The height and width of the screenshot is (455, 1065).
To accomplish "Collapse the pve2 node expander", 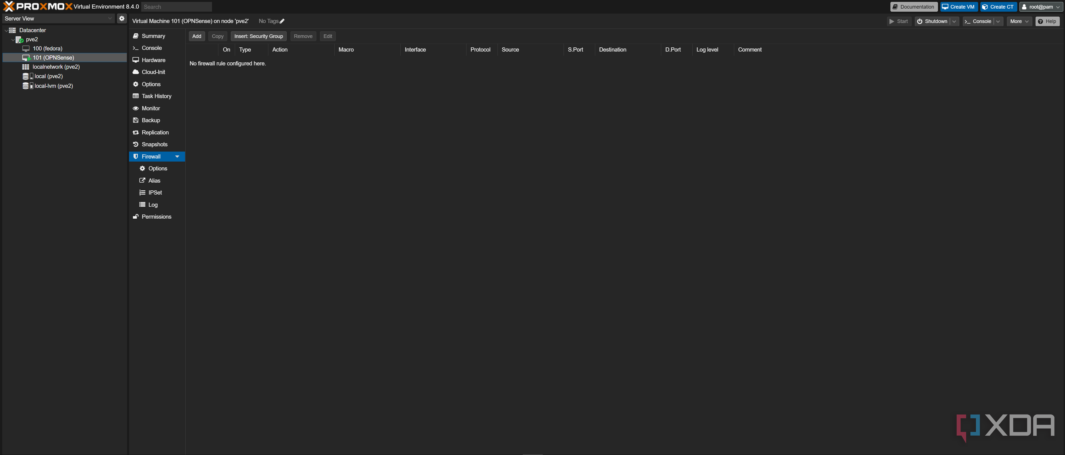I will point(13,40).
